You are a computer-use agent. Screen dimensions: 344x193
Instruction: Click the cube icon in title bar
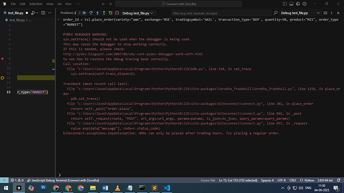(298, 3)
